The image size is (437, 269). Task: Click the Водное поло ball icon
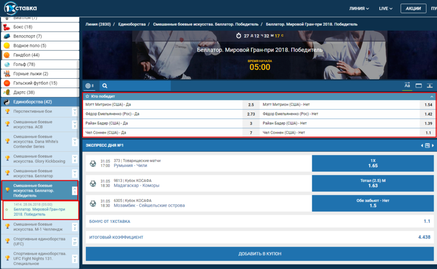[x=7, y=46]
